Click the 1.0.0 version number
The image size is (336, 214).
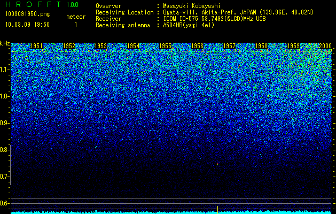coord(73,5)
